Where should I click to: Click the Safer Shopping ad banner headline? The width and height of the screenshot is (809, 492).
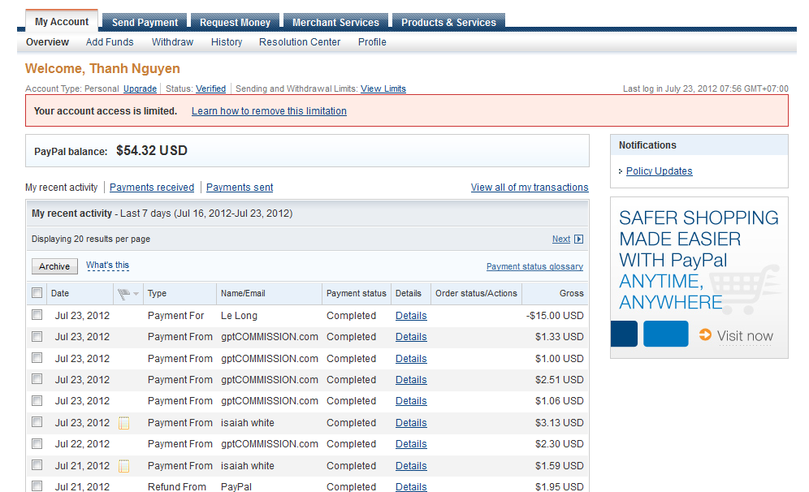click(699, 260)
